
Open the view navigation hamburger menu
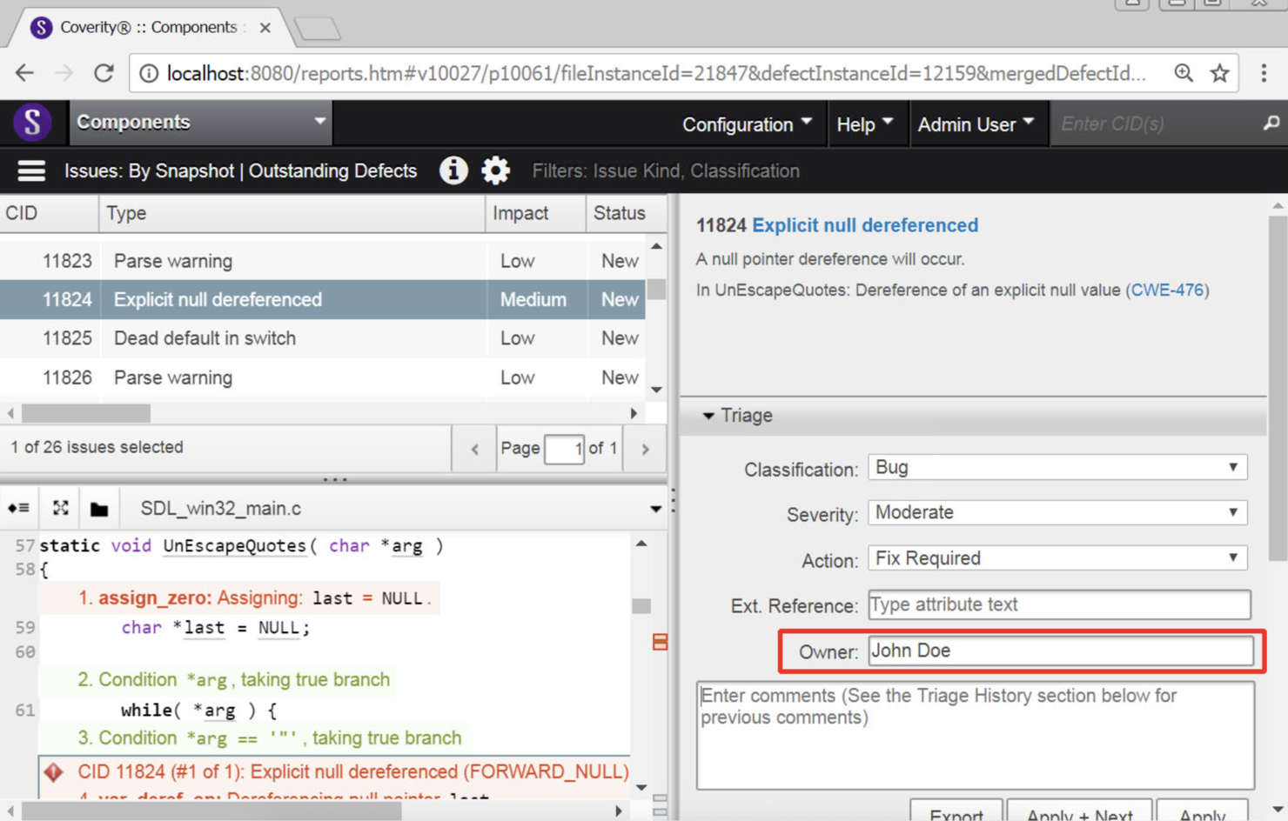[31, 170]
